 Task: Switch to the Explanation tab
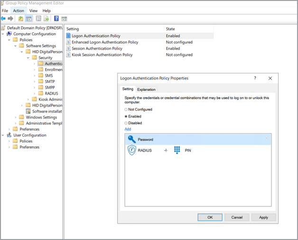[x=146, y=89]
